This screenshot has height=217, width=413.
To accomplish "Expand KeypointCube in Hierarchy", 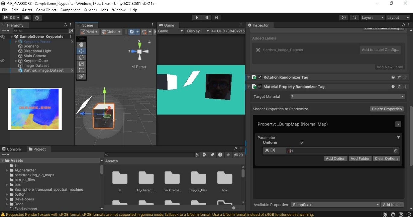I will pyautogui.click(x=16, y=61).
